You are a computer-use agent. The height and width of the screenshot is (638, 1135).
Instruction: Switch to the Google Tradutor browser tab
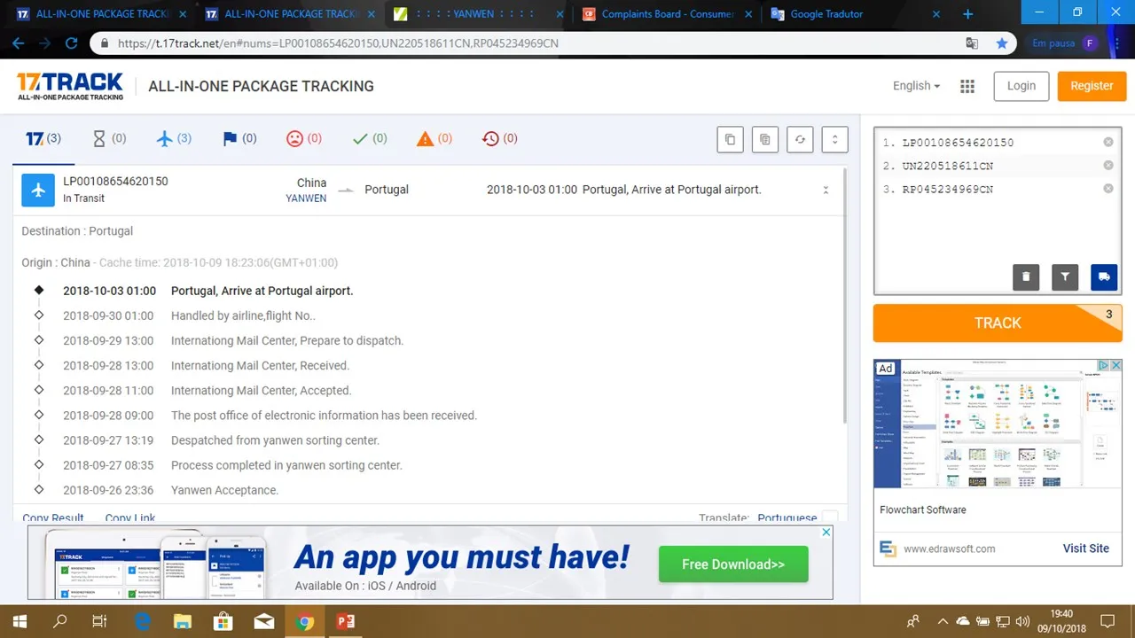tap(825, 14)
